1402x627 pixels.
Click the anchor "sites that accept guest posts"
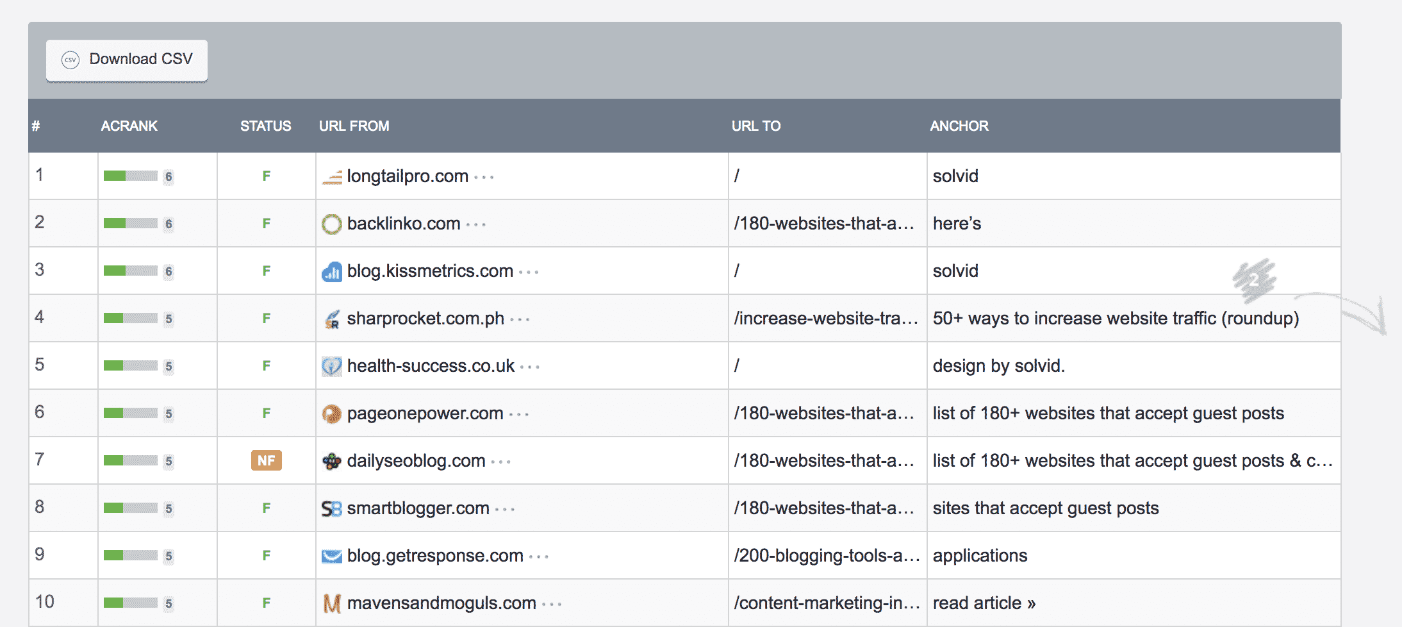pos(1046,508)
